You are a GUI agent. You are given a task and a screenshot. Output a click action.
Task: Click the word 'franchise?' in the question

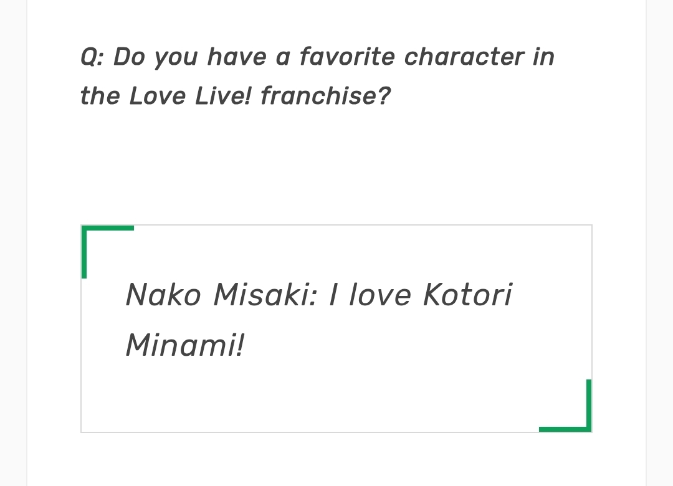[x=325, y=96]
